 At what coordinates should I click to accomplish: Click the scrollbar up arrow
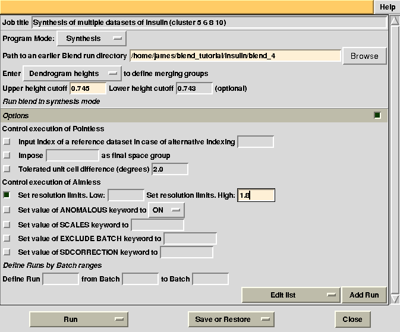(394, 22)
